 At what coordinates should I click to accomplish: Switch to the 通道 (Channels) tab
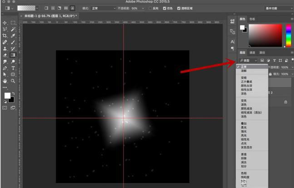pos(252,52)
